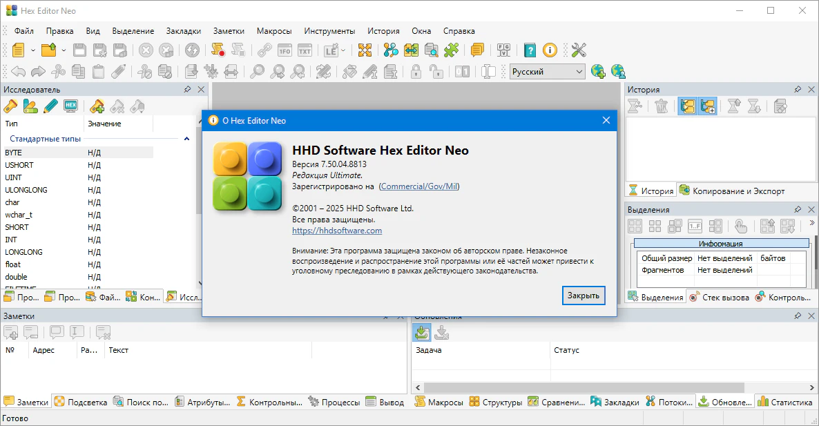Screen dimensions: 819x426
Task: Open the settings wrench and screwdriver icon
Action: click(x=579, y=50)
